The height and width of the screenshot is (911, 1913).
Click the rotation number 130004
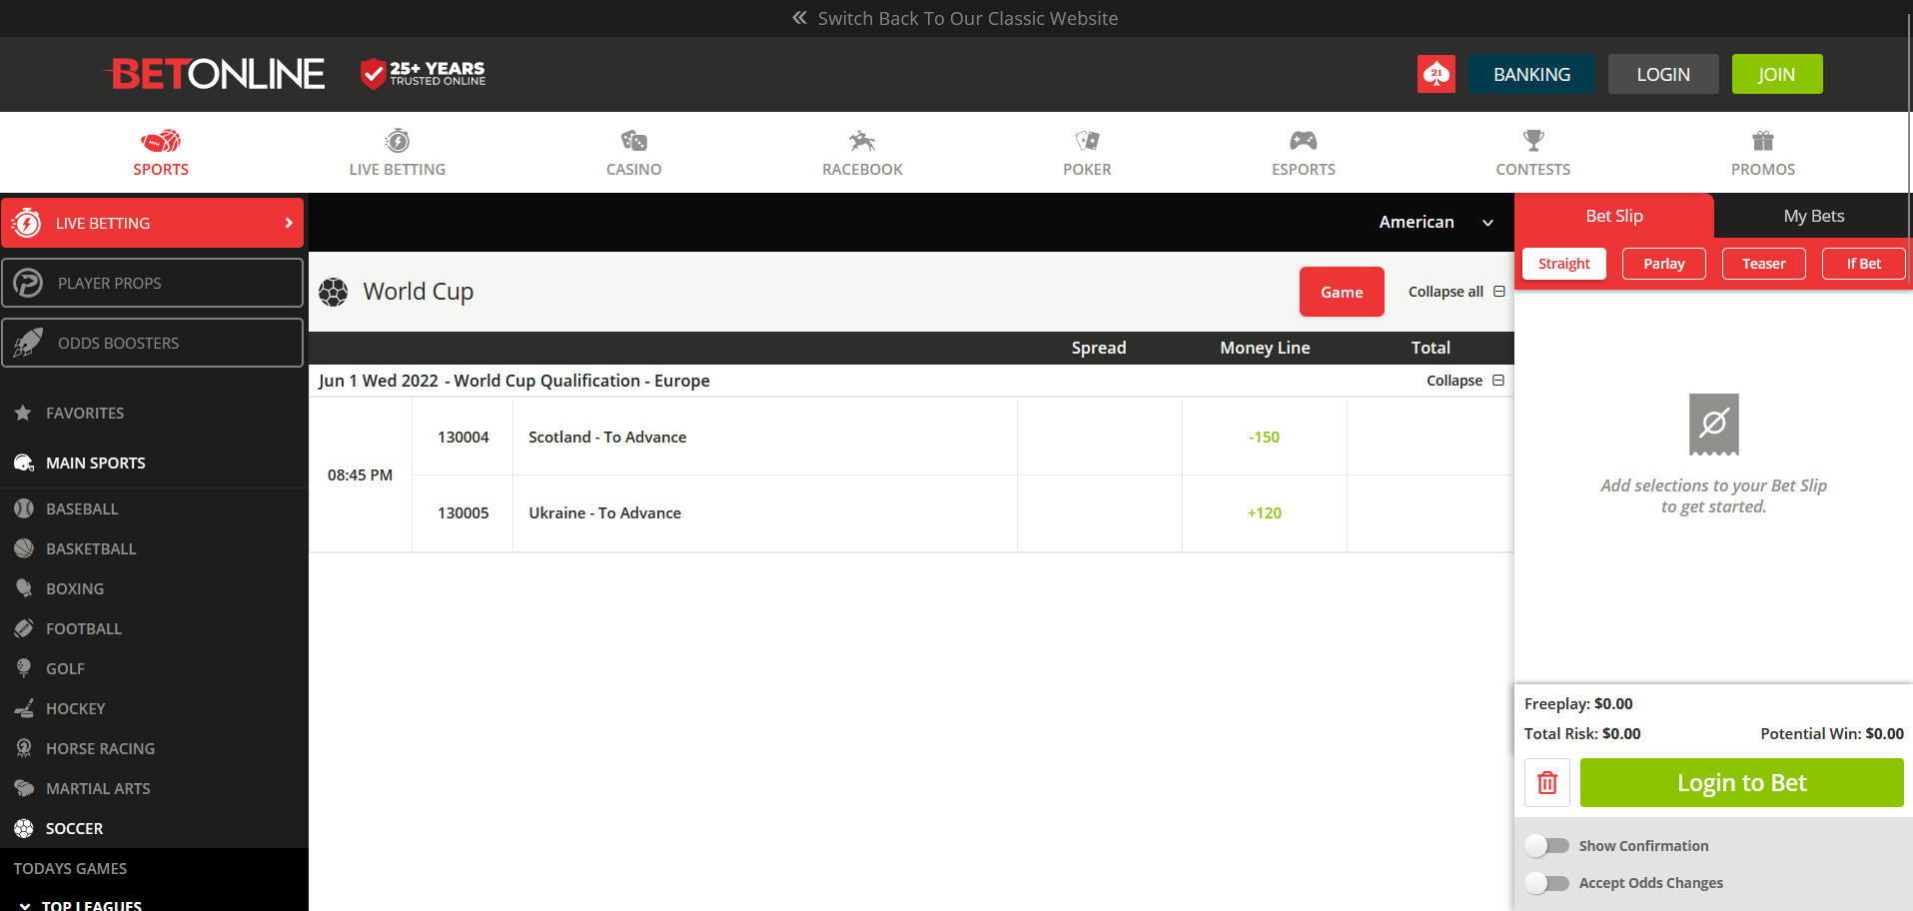click(x=464, y=437)
